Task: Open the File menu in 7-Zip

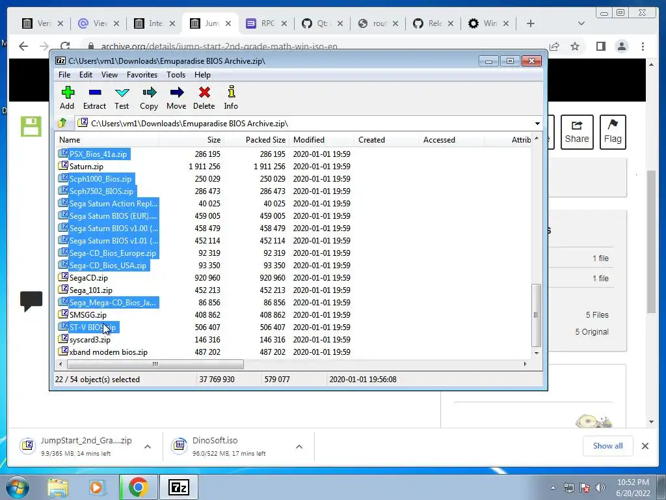Action: tap(64, 75)
